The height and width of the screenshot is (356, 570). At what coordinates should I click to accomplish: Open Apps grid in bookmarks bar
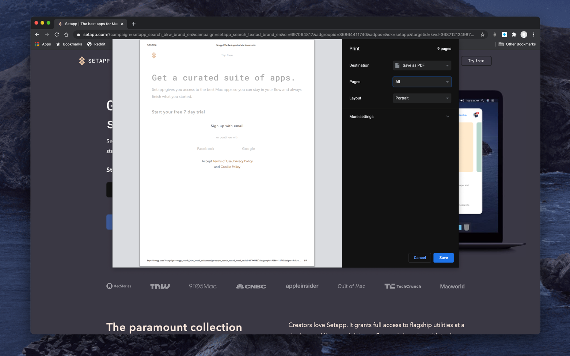[x=43, y=44]
